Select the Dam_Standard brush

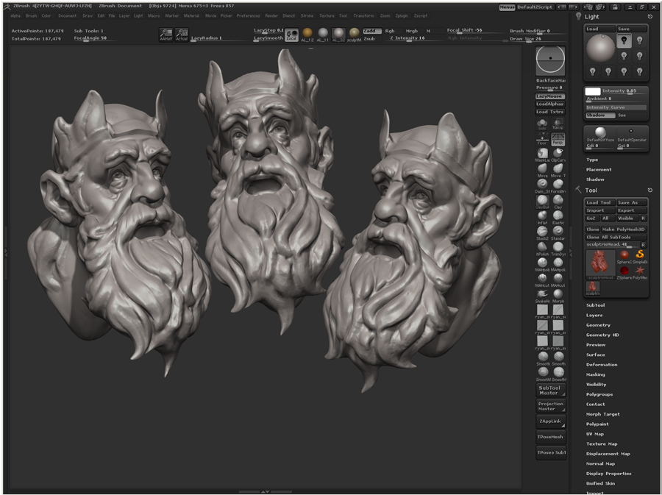pos(542,184)
